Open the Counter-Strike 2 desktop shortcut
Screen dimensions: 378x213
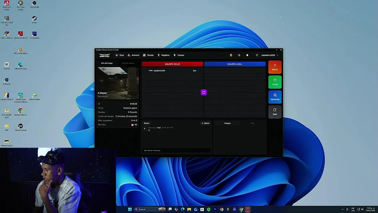6,97
